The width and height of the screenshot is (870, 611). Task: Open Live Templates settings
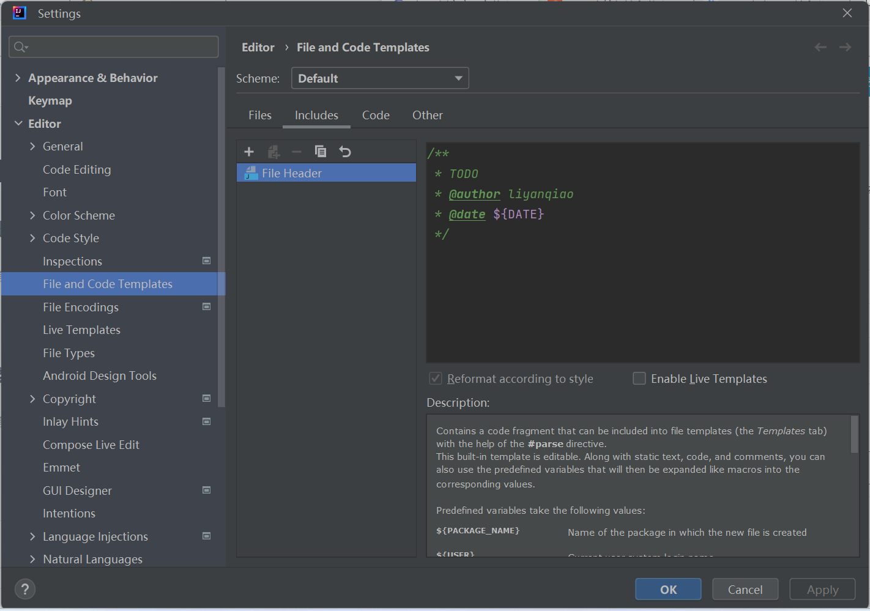tap(81, 330)
